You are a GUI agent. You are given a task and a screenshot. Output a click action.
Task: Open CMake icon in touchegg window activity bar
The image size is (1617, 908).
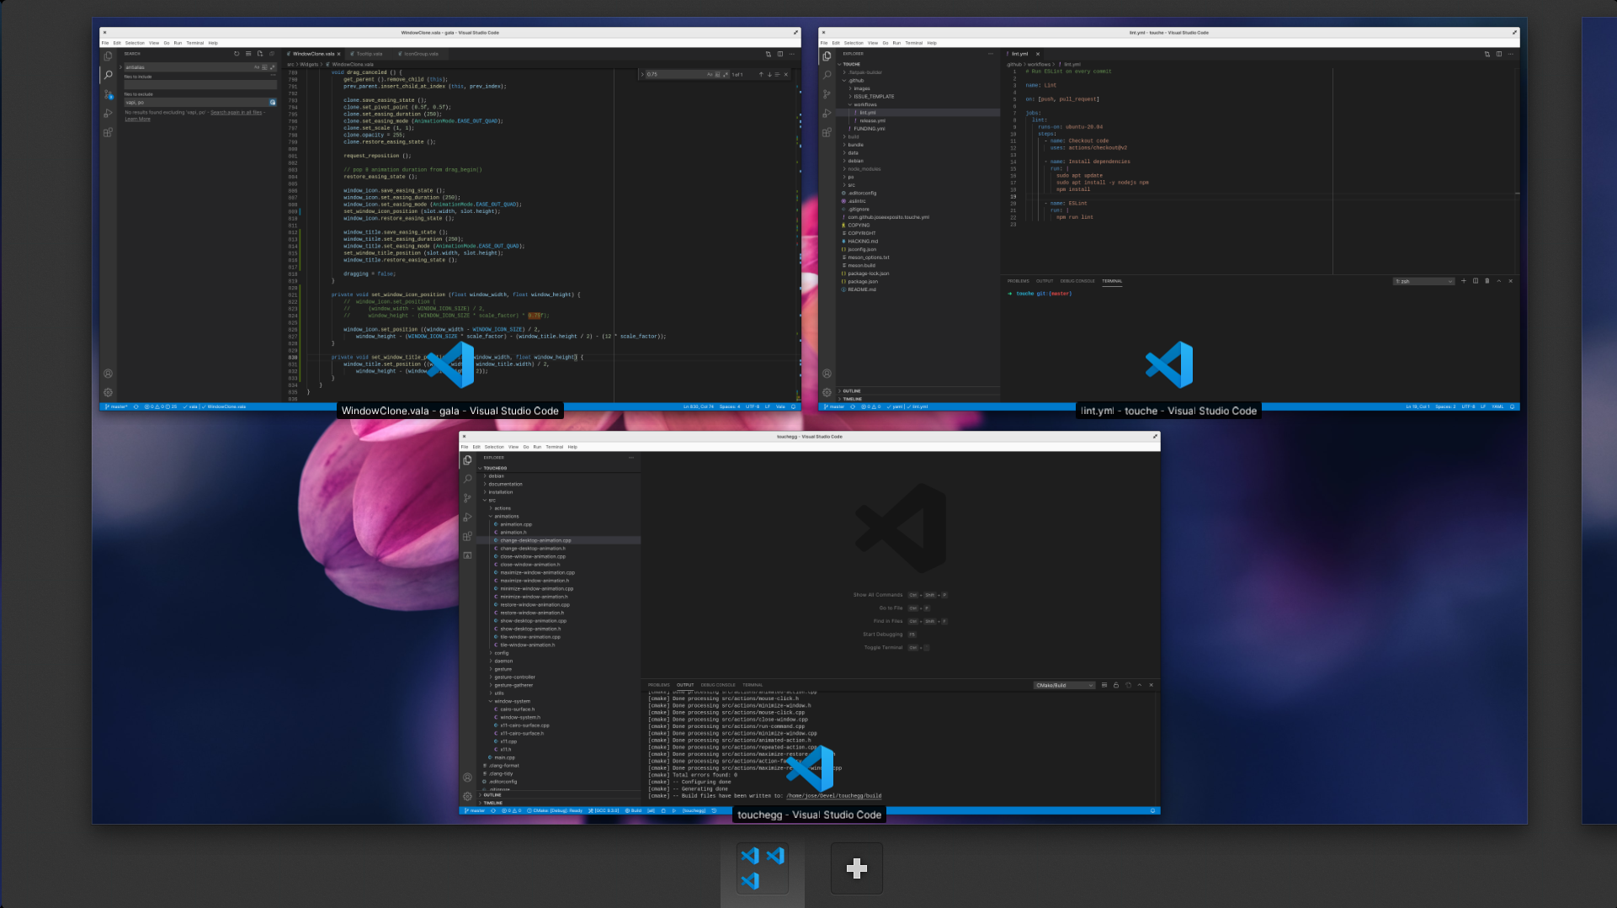(467, 555)
